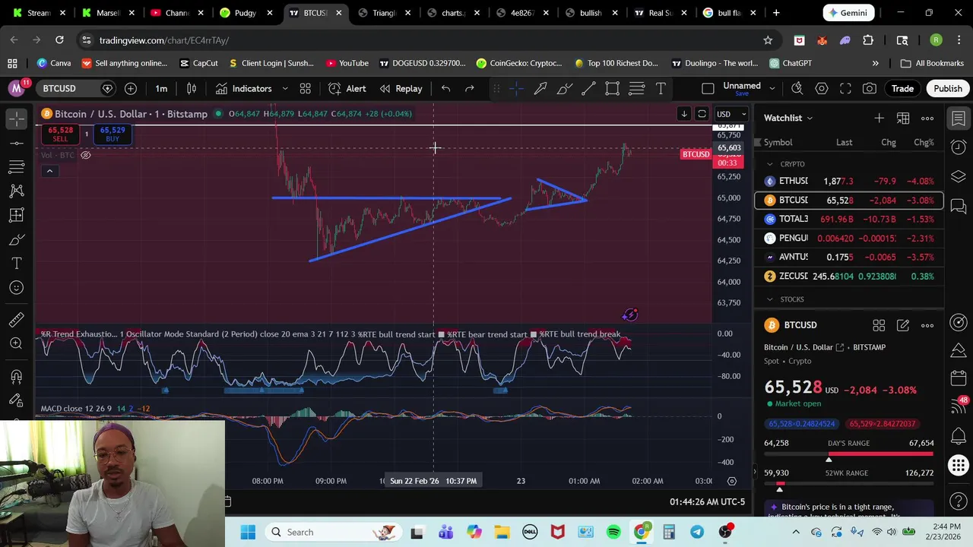Add symbol to compare with plus icon
Screen dimensions: 973x547
131,89
